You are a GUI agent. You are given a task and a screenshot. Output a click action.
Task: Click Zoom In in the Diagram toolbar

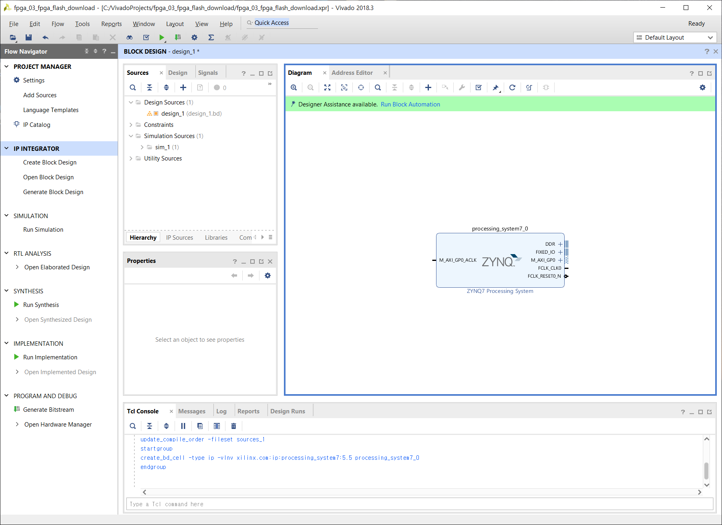click(x=294, y=88)
